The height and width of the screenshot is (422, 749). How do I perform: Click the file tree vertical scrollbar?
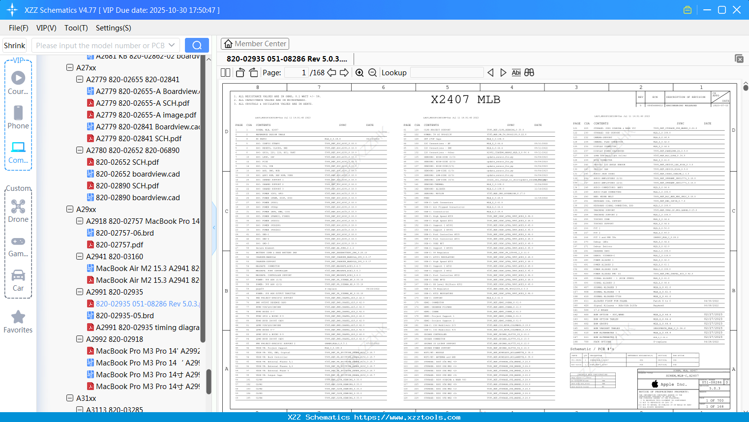209,383
